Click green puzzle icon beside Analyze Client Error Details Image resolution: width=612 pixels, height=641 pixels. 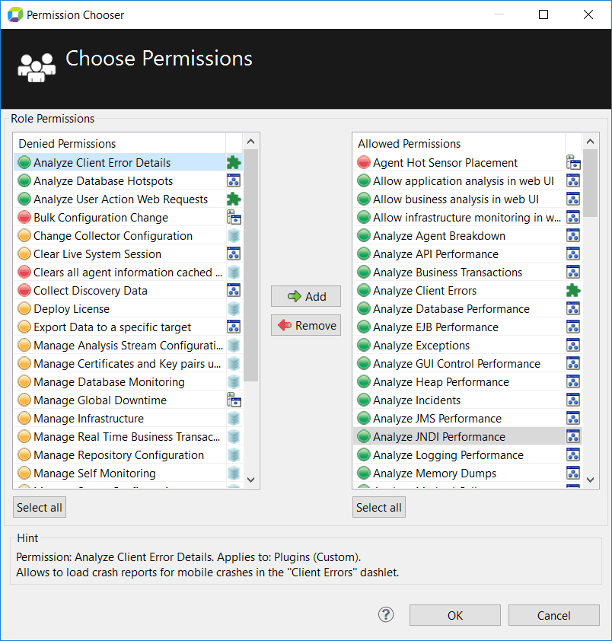[234, 163]
